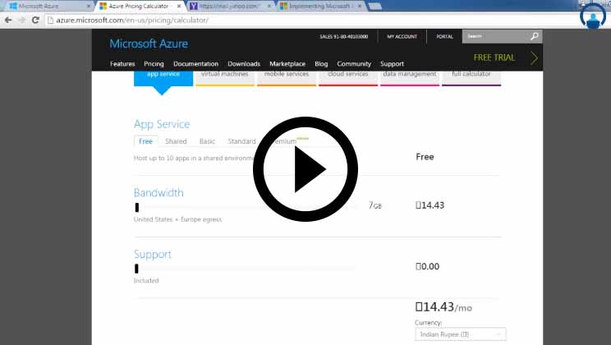Select the Basic tier option
The image size is (611, 345).
(x=207, y=141)
